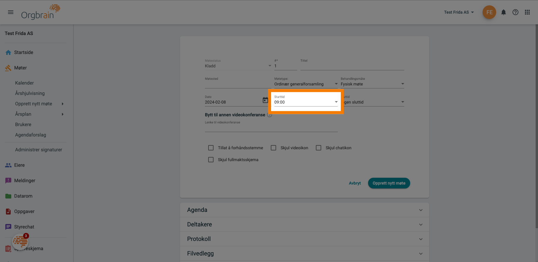This screenshot has width=538, height=262.
Task: Open the calendar date picker icon
Action: click(265, 100)
